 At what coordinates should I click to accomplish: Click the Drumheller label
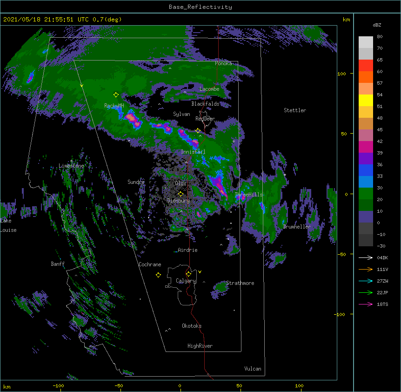tap(297, 227)
